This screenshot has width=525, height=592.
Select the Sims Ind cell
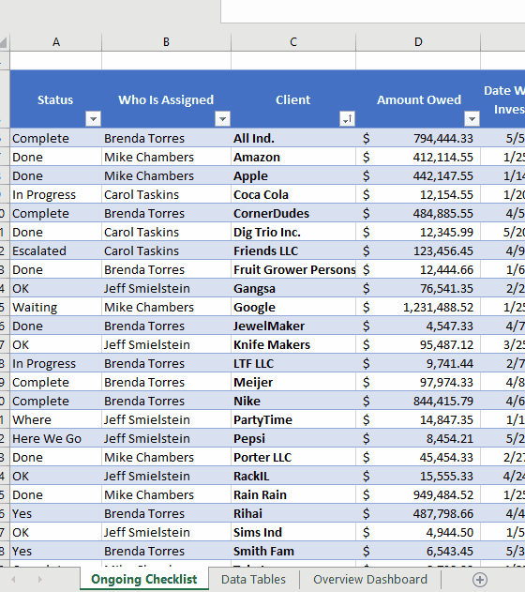[293, 532]
